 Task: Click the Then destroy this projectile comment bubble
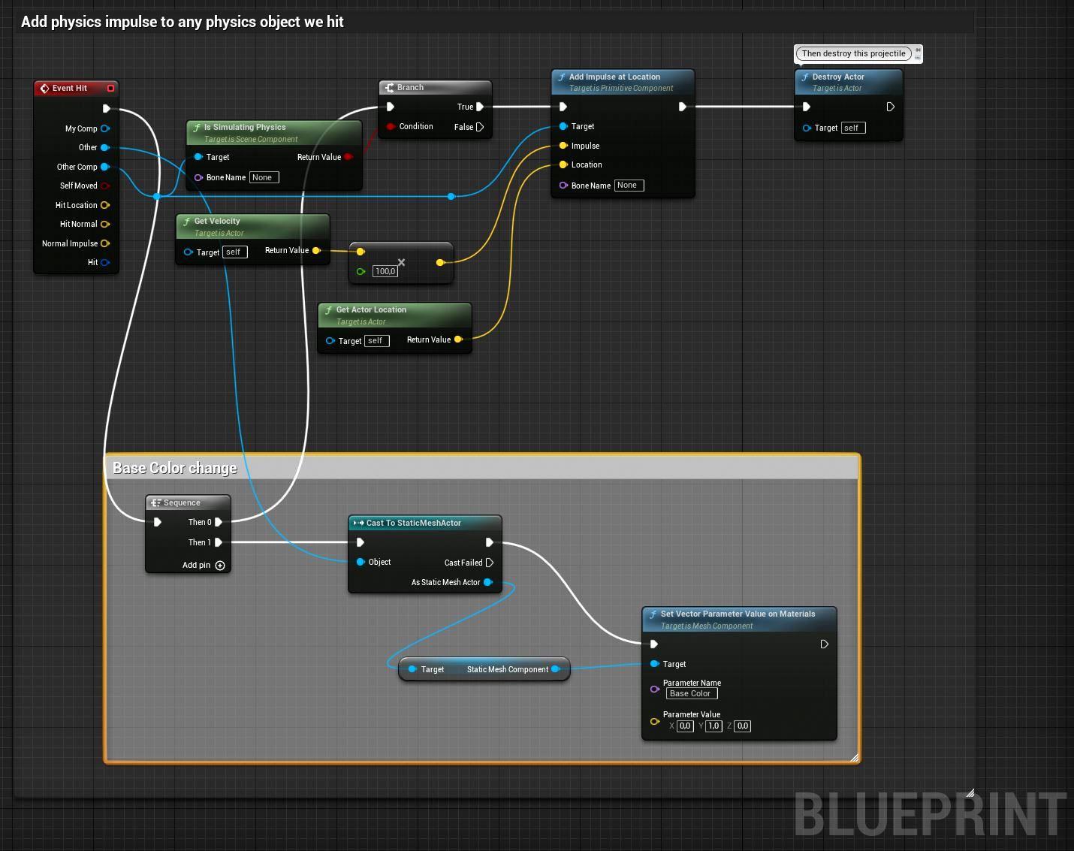tap(853, 53)
